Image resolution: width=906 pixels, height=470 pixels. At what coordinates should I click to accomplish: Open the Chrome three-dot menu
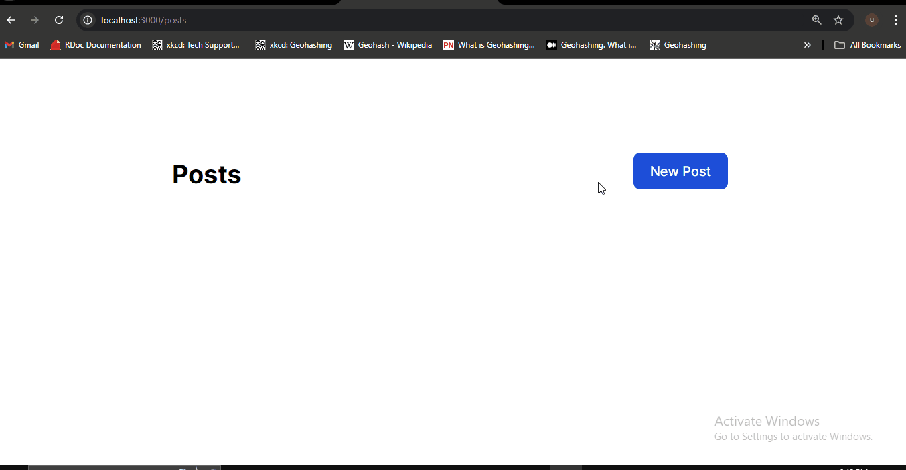(896, 20)
